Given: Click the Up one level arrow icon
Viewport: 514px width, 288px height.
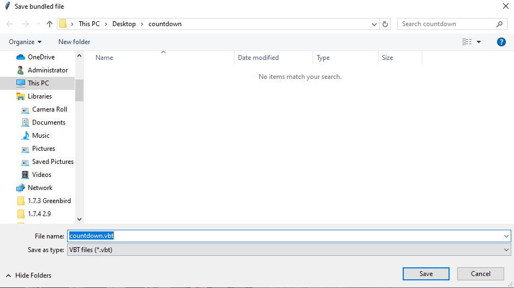Looking at the screenshot, I should pos(50,24).
